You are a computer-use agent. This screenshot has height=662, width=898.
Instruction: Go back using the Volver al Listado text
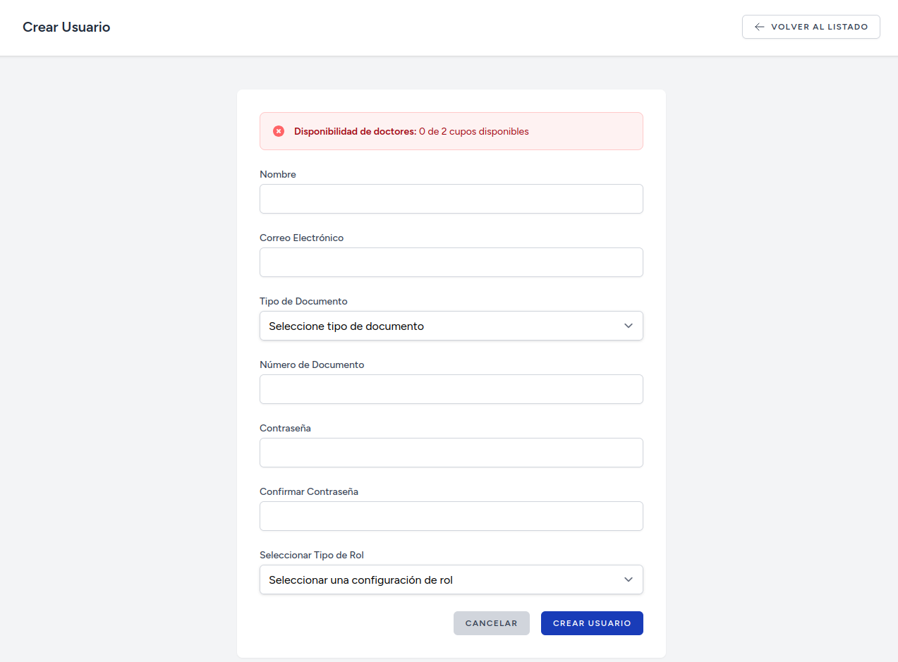(819, 27)
